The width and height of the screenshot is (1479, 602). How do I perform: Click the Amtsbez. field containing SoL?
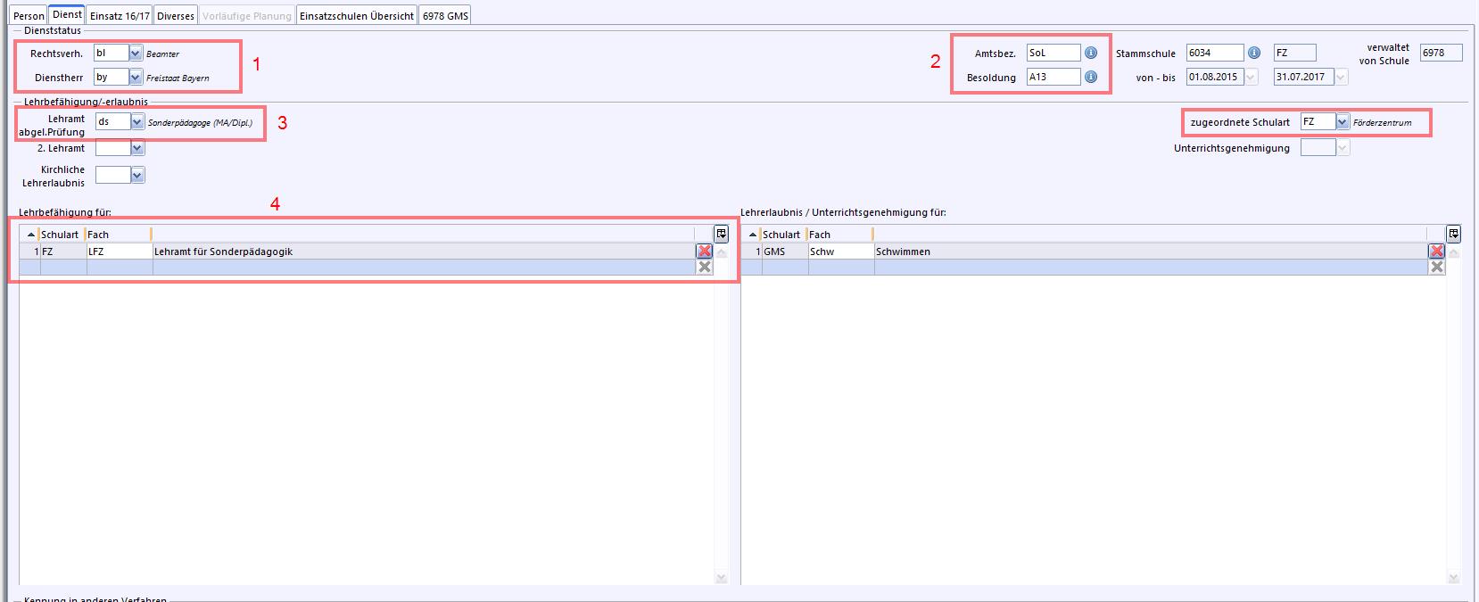[1053, 54]
